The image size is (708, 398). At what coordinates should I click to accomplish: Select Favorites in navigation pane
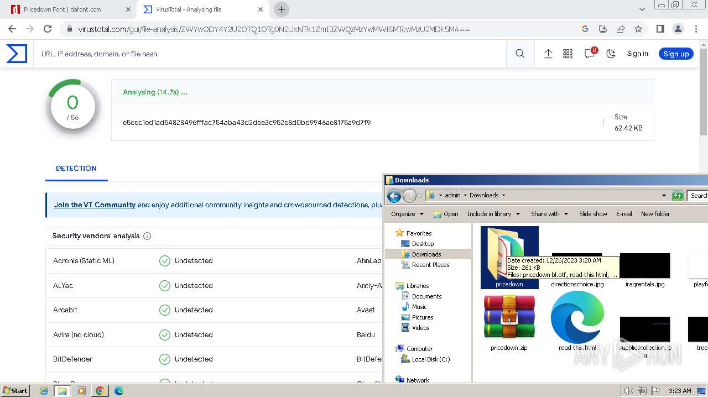tap(419, 233)
